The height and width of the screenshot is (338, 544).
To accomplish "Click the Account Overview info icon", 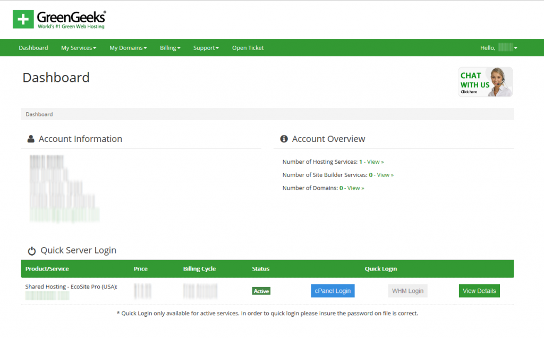I will click(284, 139).
